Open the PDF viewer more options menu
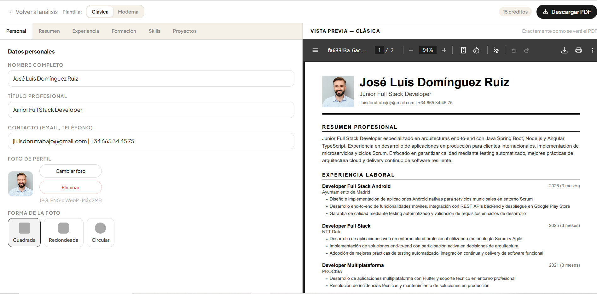The height and width of the screenshot is (294, 597). point(593,50)
